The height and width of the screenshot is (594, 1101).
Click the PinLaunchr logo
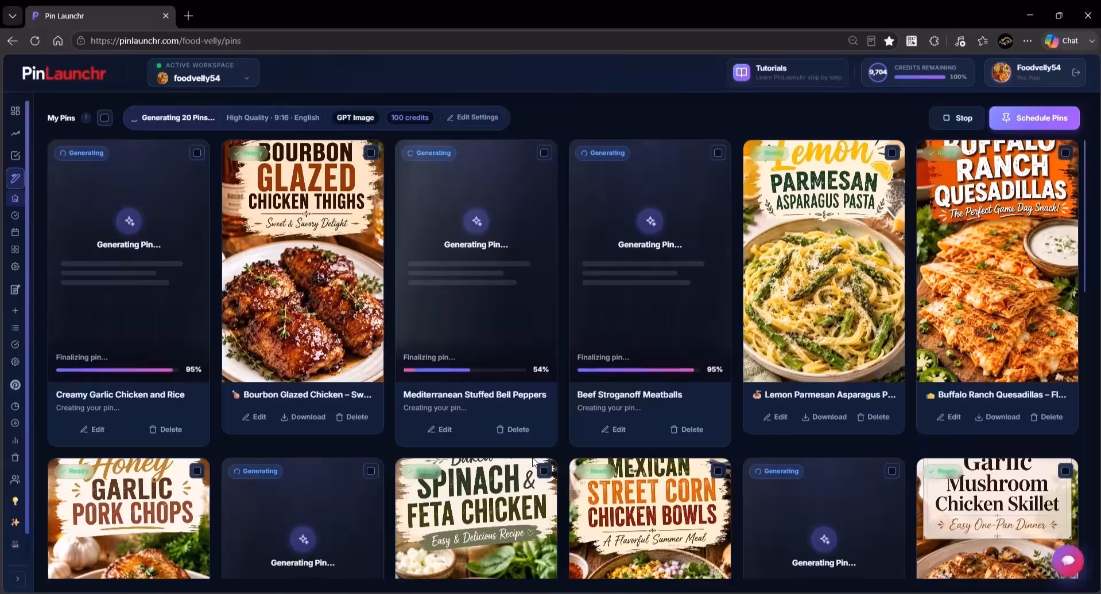pos(64,73)
